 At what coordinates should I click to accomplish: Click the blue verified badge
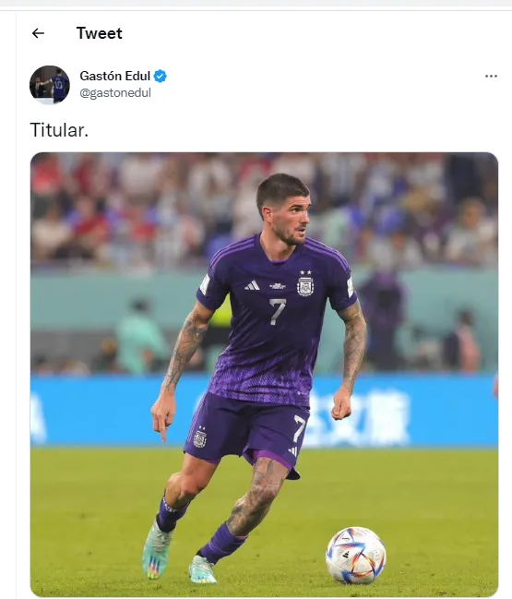160,76
